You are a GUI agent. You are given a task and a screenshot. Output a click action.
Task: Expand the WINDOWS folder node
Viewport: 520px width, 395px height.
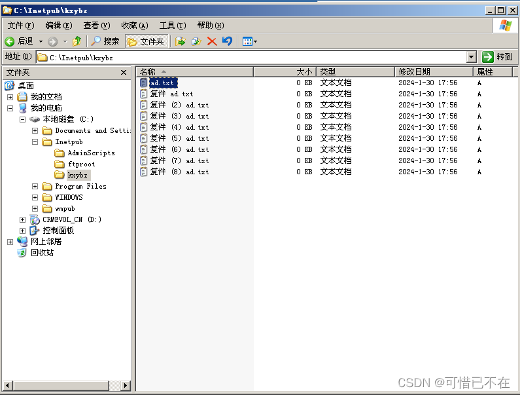[35, 197]
